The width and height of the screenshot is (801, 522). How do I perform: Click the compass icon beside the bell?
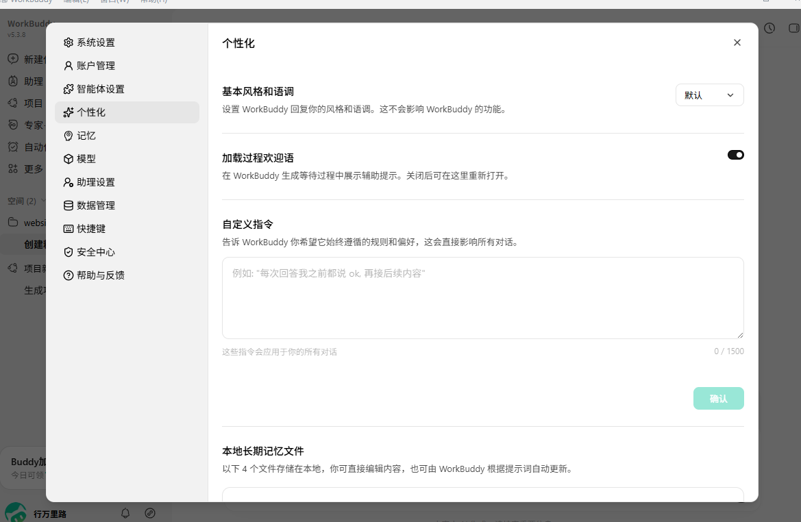point(149,513)
